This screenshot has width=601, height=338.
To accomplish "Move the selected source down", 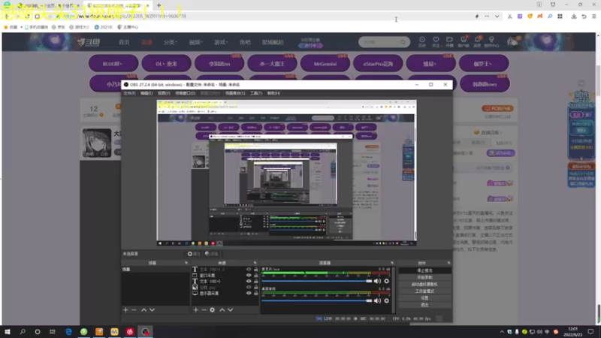I will point(231,309).
